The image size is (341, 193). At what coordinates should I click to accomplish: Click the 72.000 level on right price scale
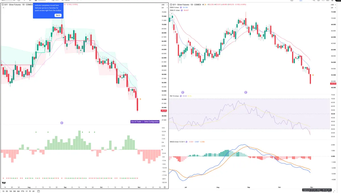pos(334,12)
